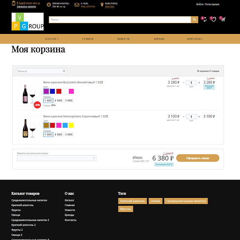Click the VPGroup logo
The height and width of the screenshot is (240, 240).
tap(28, 22)
